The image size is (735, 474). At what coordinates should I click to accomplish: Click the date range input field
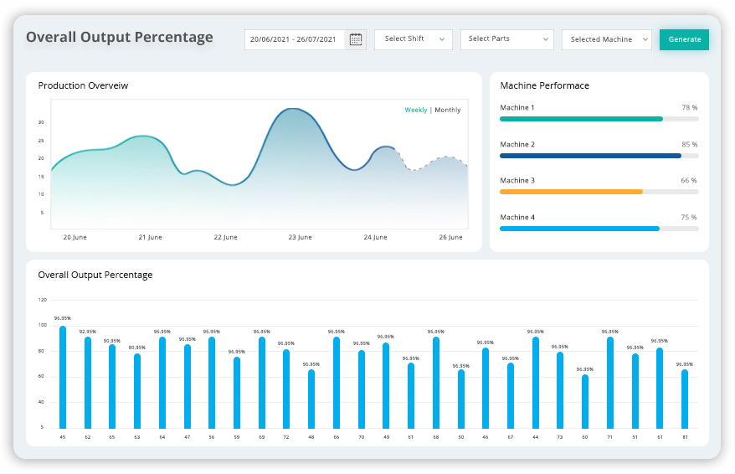[294, 39]
